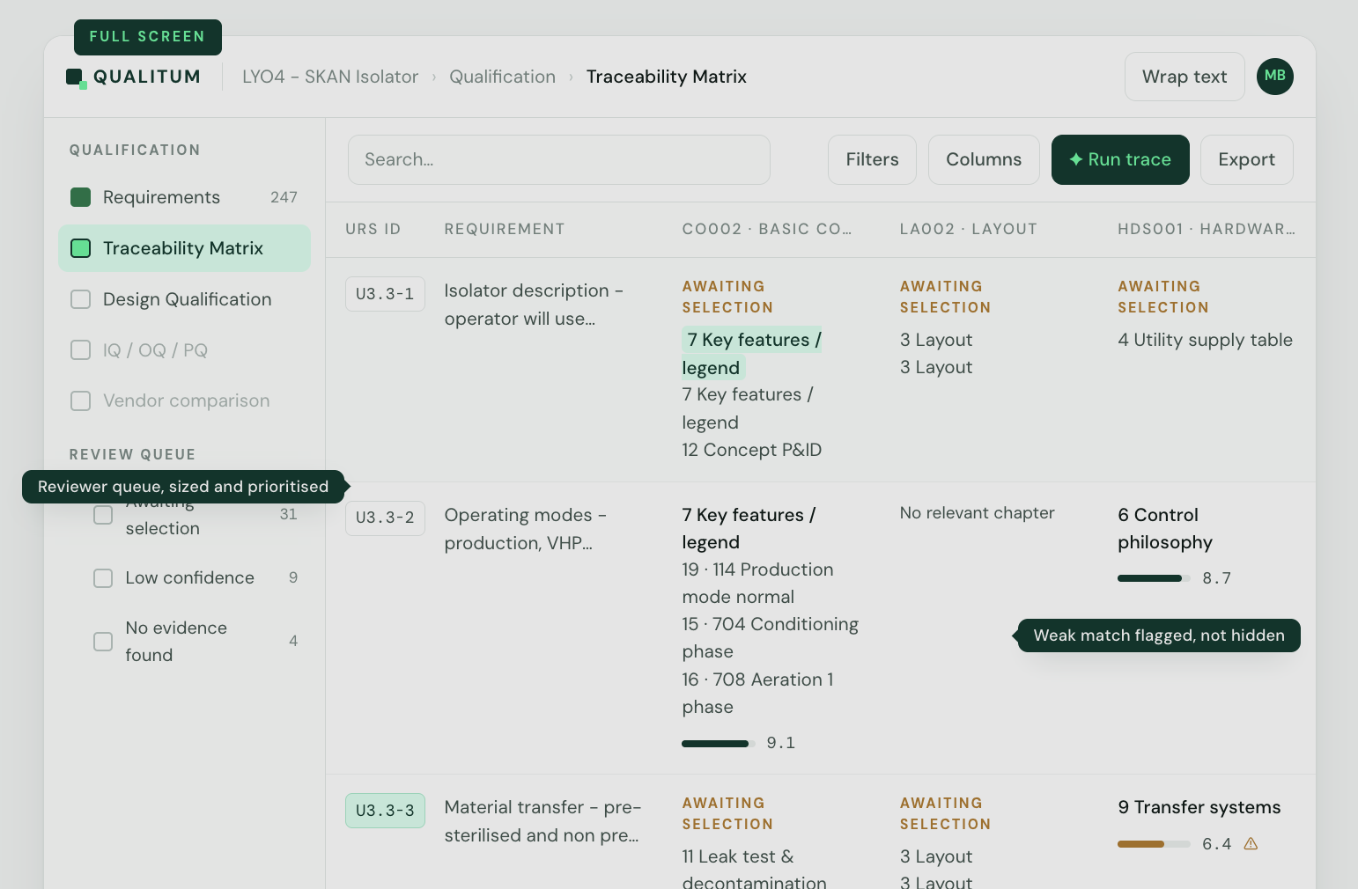Open Requirements in the sidebar
1358x889 pixels.
184,197
